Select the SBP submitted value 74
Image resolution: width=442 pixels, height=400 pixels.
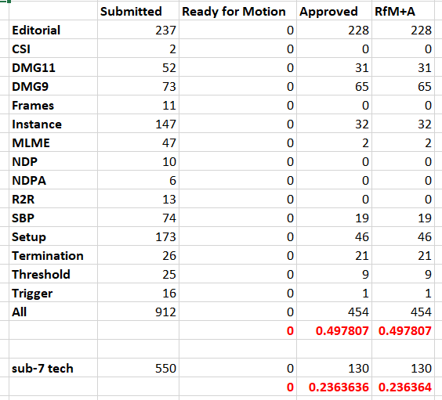click(138, 218)
